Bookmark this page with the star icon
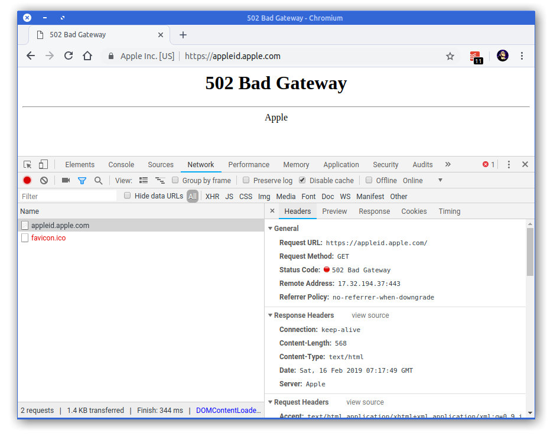560x446 pixels. pyautogui.click(x=450, y=56)
